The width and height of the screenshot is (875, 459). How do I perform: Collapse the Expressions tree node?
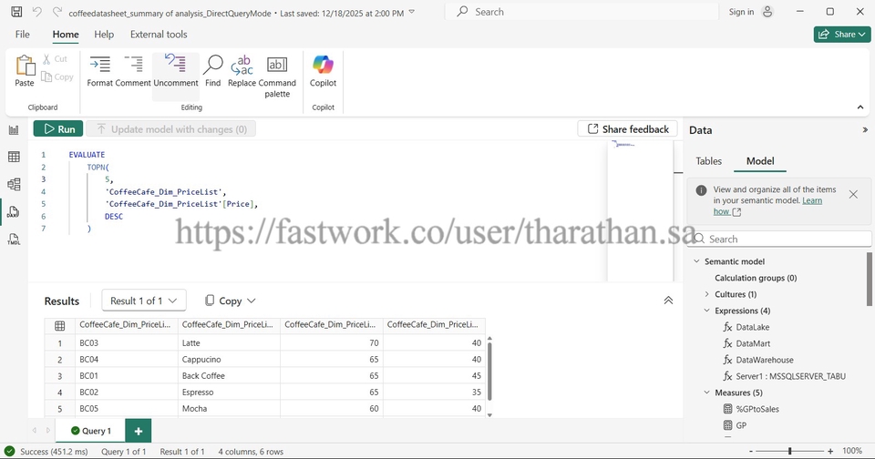(x=706, y=311)
